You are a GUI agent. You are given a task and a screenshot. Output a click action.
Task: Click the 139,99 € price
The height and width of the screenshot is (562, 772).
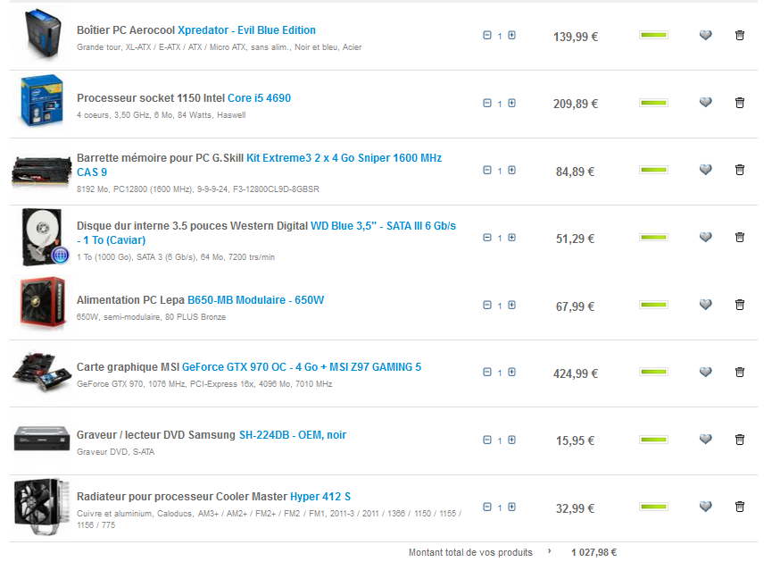click(575, 37)
